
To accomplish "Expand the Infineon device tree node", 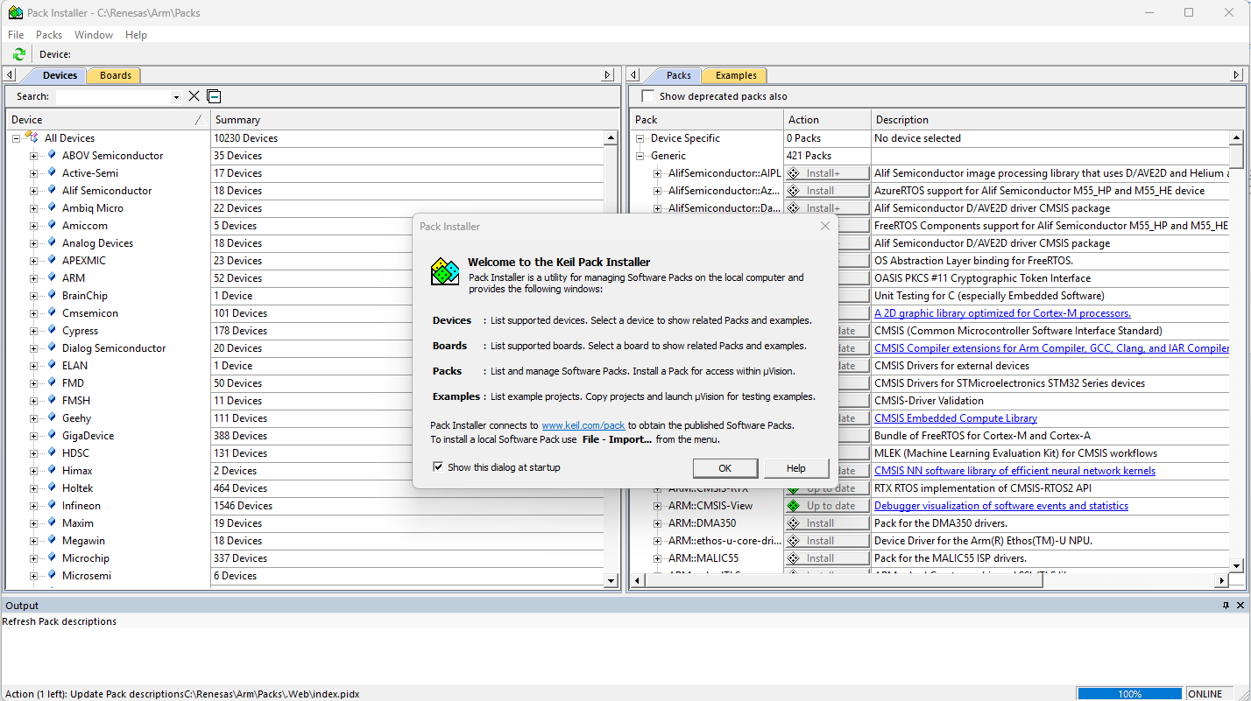I will (x=34, y=506).
